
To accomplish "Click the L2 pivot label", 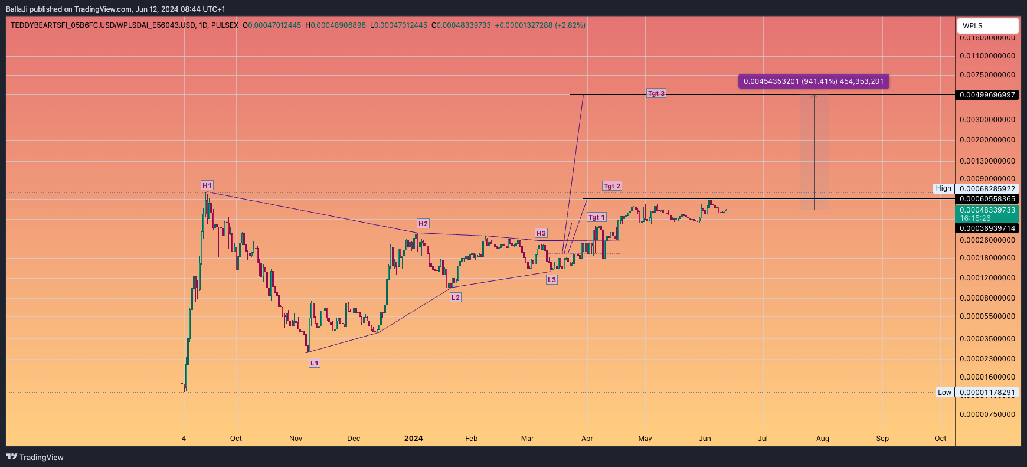I will tap(455, 298).
